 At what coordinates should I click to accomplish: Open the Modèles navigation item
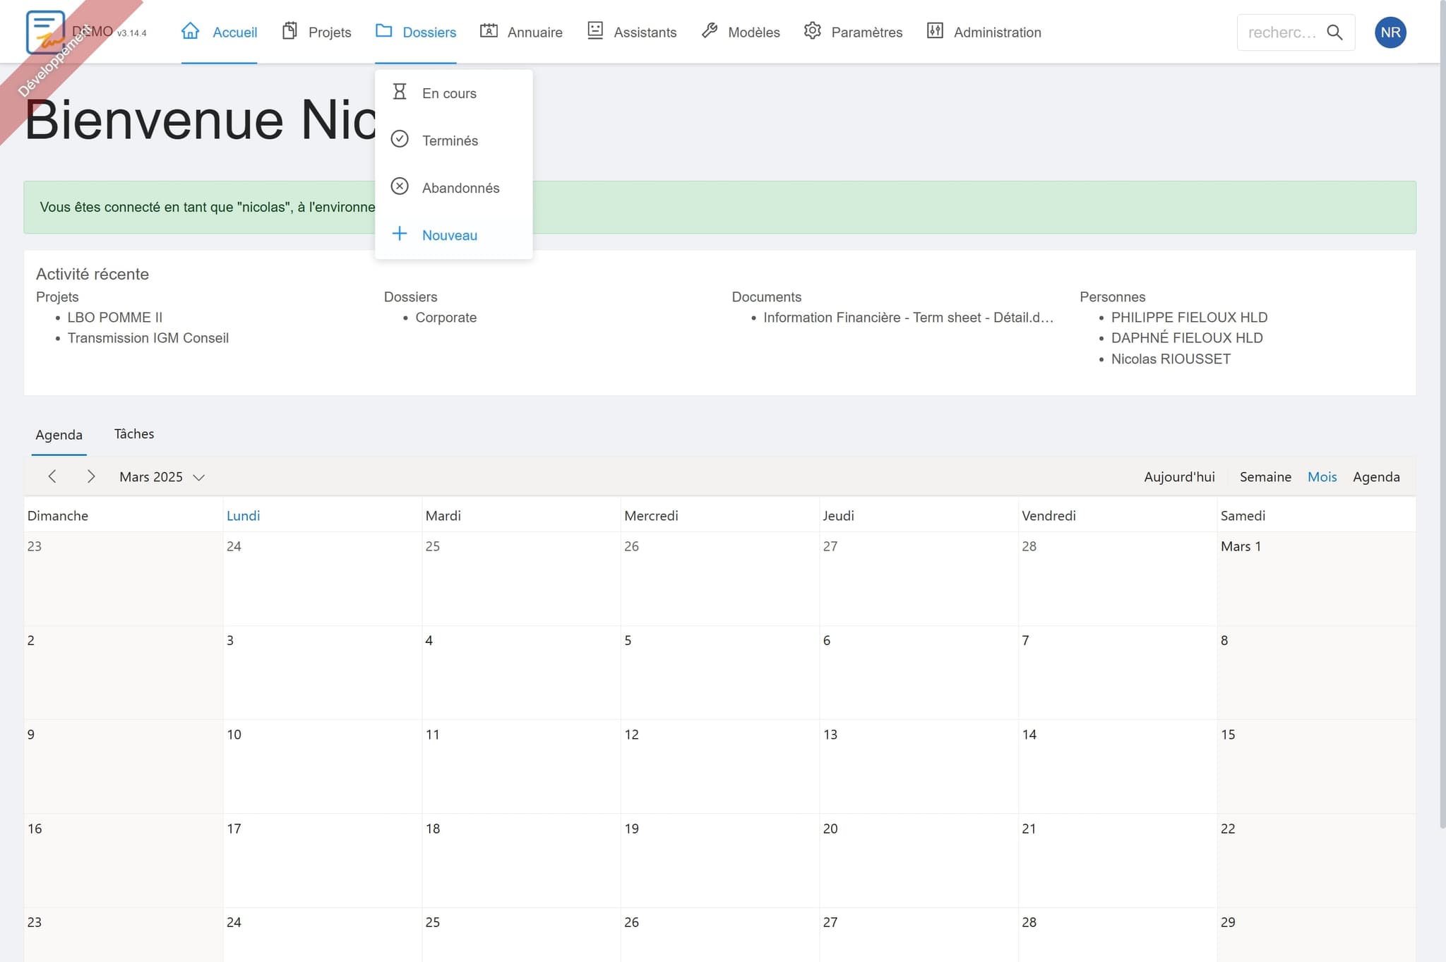(741, 32)
